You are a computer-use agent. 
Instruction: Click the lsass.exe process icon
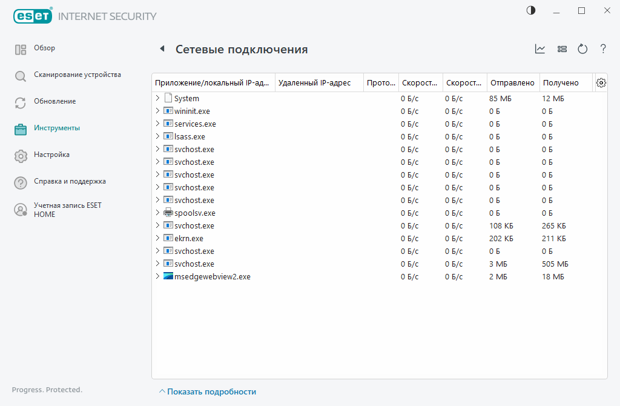coord(168,136)
